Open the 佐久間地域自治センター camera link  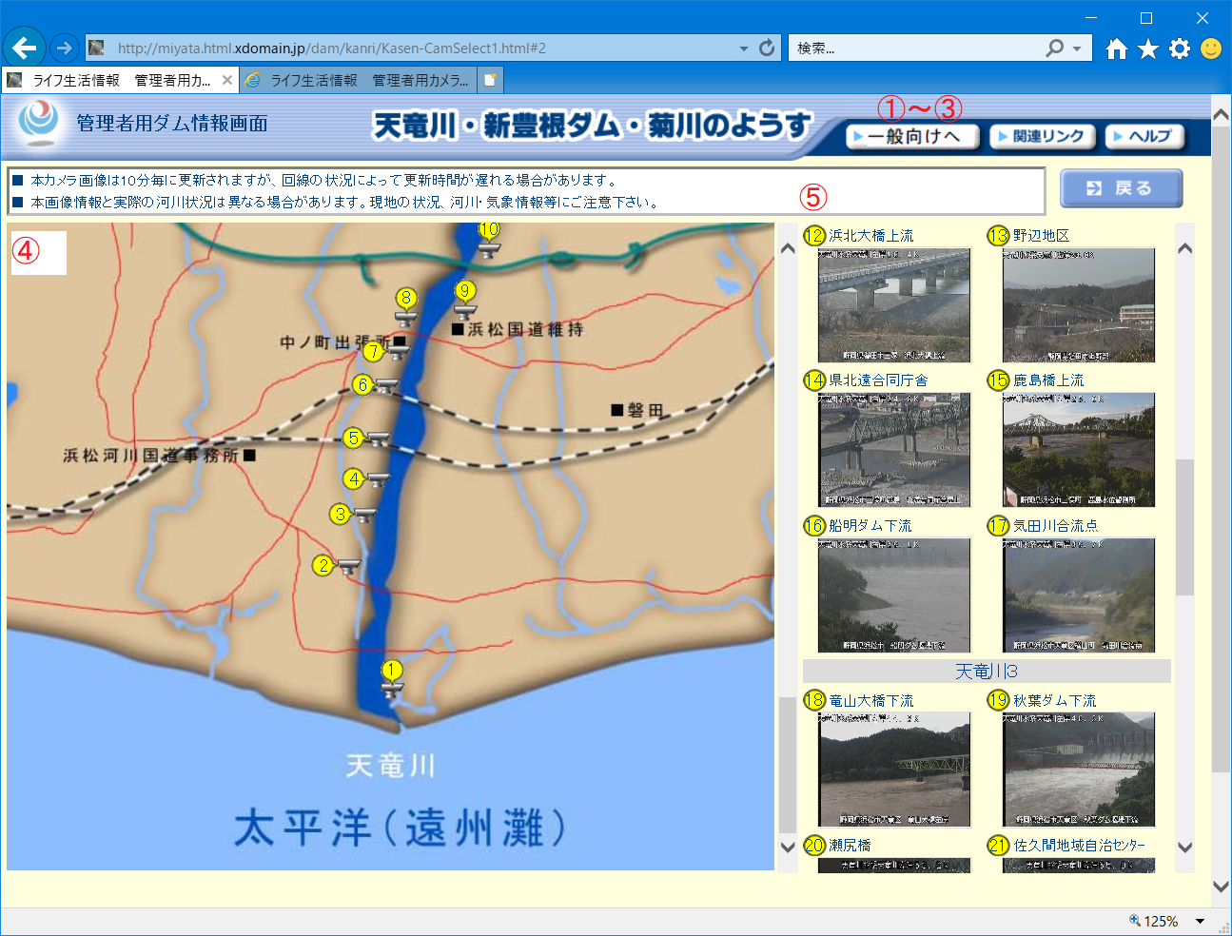(x=1079, y=845)
